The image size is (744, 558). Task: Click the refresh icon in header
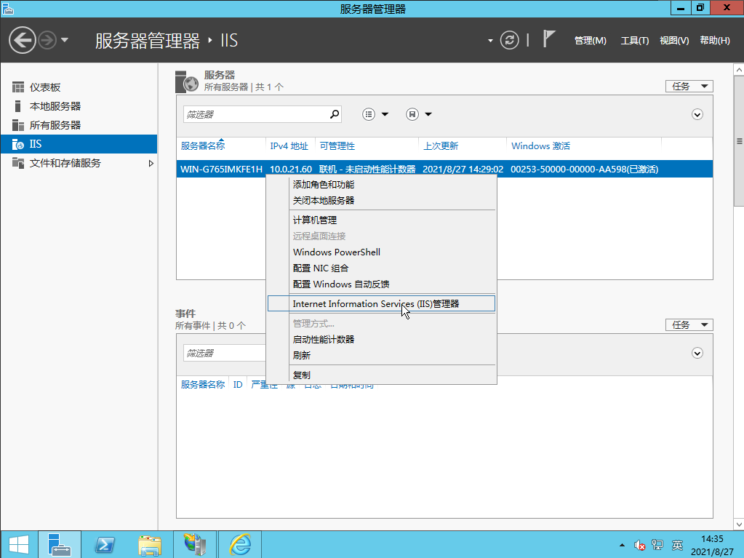(x=511, y=40)
